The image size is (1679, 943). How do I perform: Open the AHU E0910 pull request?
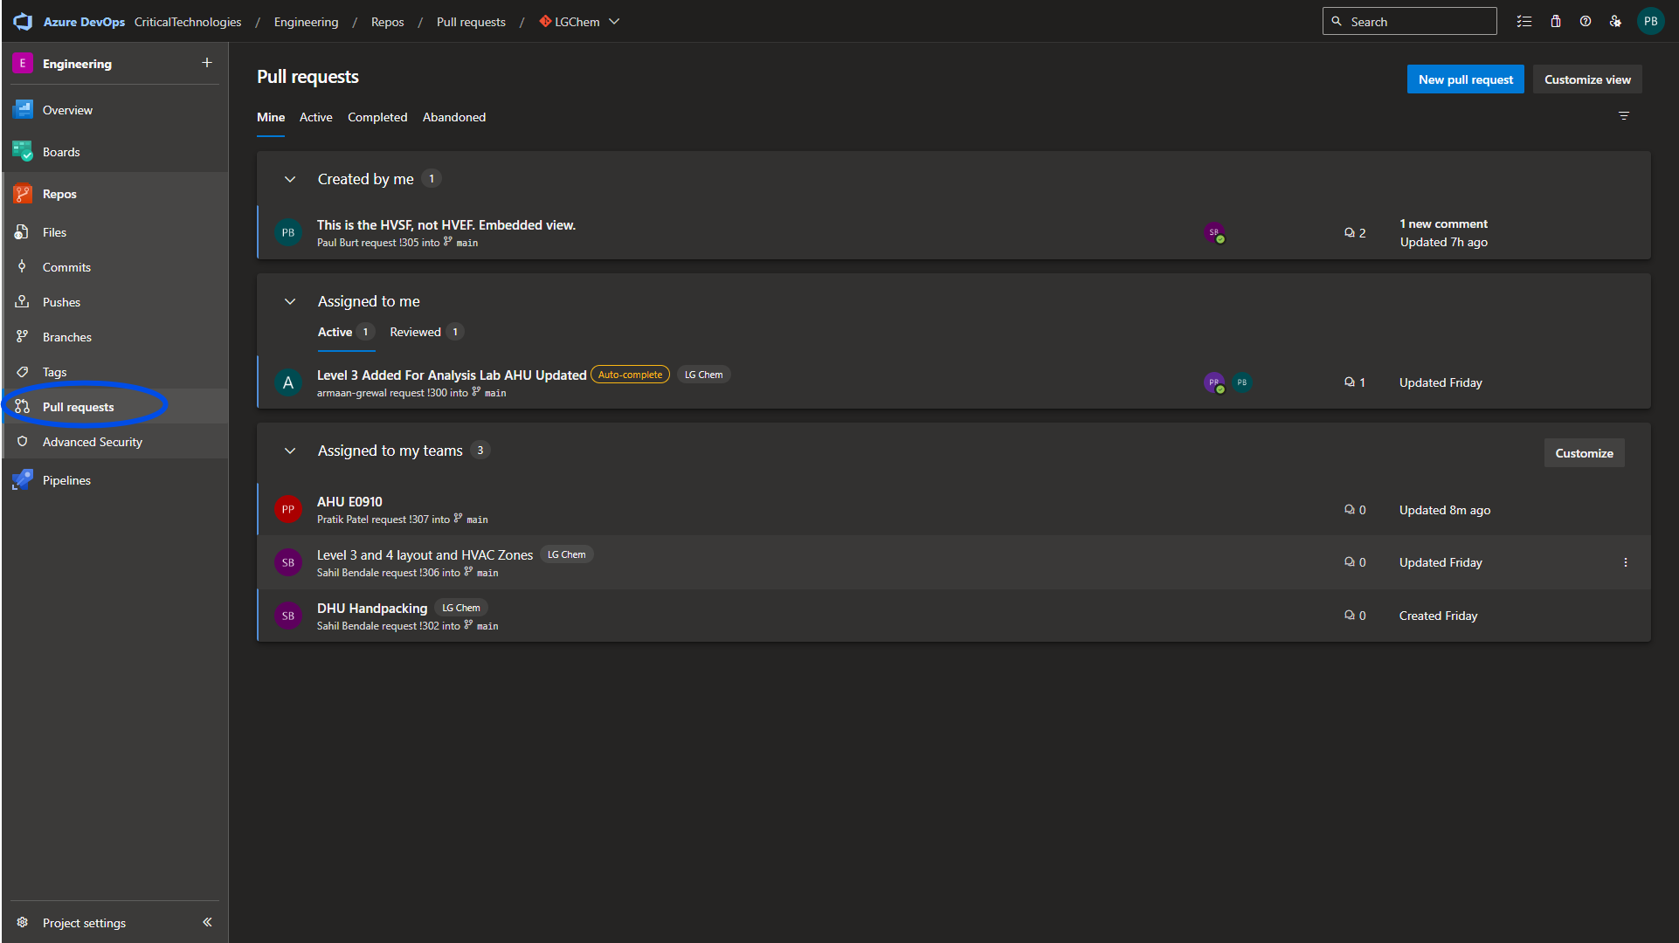[349, 502]
